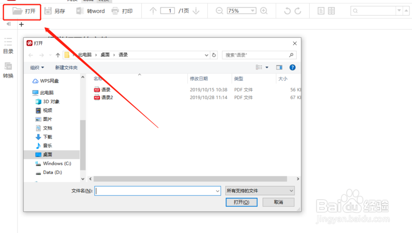This screenshot has height=233, width=412.
Task: Close the 打开 dialog
Action: [295, 43]
